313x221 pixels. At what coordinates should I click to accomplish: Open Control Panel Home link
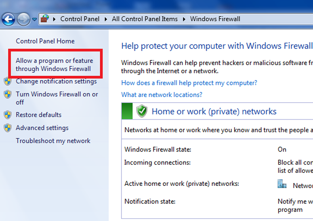click(45, 41)
